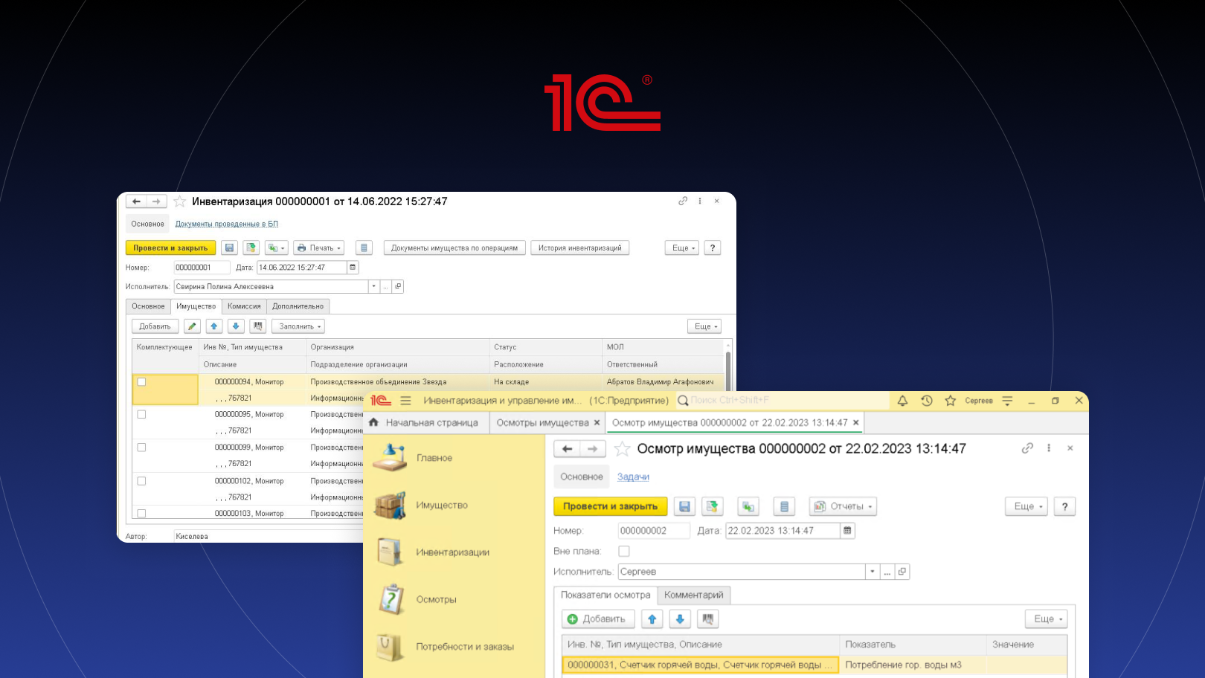
Task: Open the history clock icon
Action: [x=926, y=401]
